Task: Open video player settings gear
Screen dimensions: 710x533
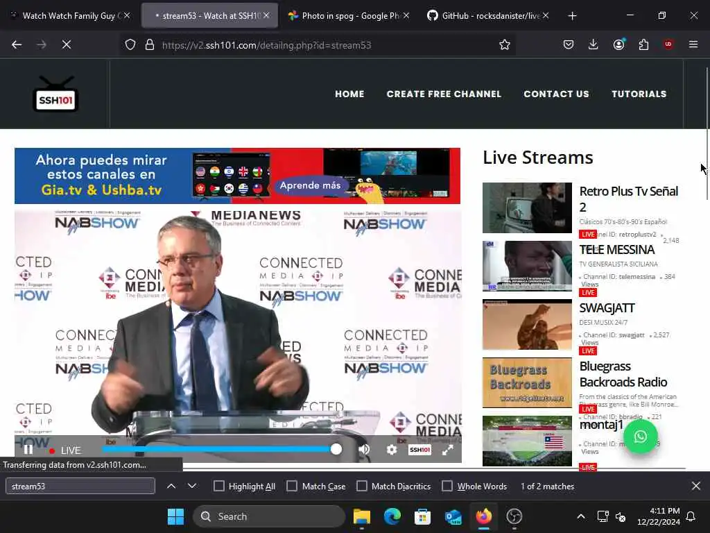Action: [392, 450]
